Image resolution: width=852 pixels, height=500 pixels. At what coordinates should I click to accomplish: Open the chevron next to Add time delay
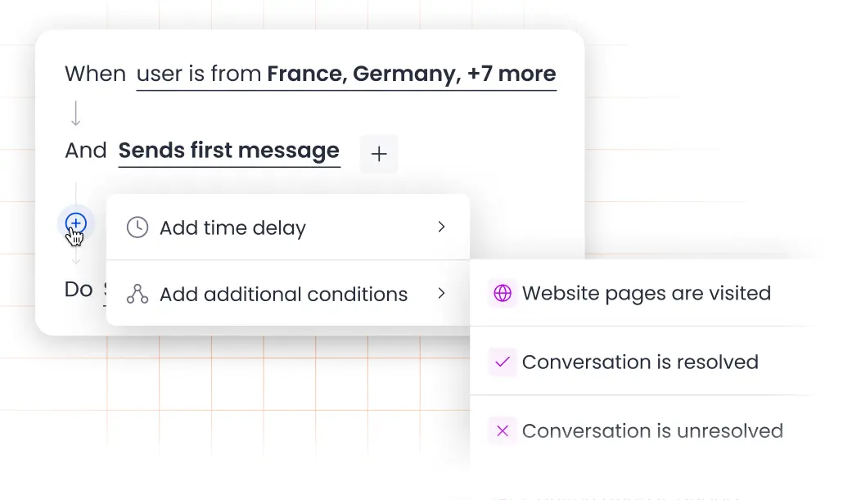[x=441, y=227]
